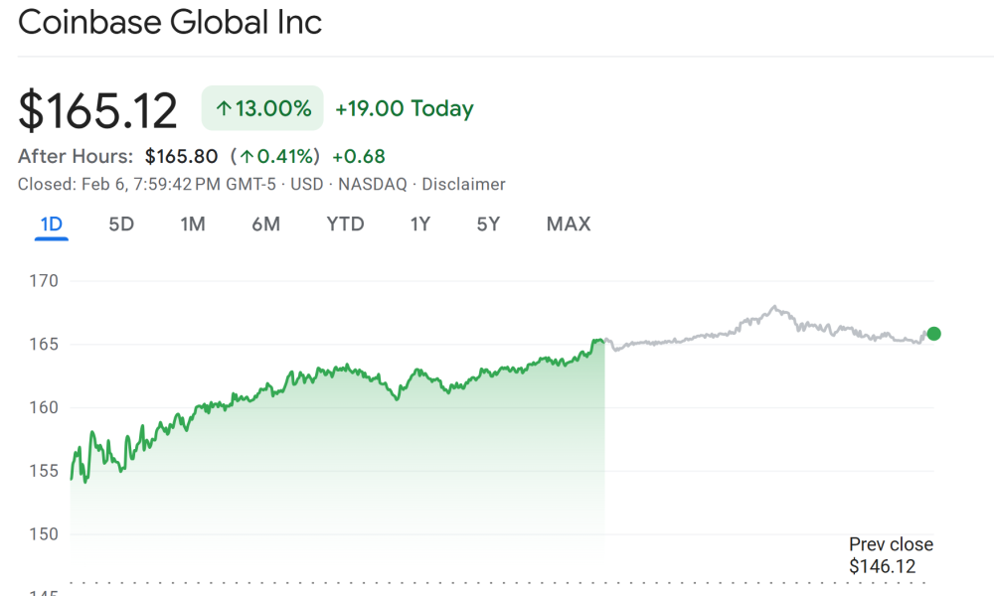The image size is (994, 596).
Task: Select the 1D time range tab
Action: (x=51, y=224)
